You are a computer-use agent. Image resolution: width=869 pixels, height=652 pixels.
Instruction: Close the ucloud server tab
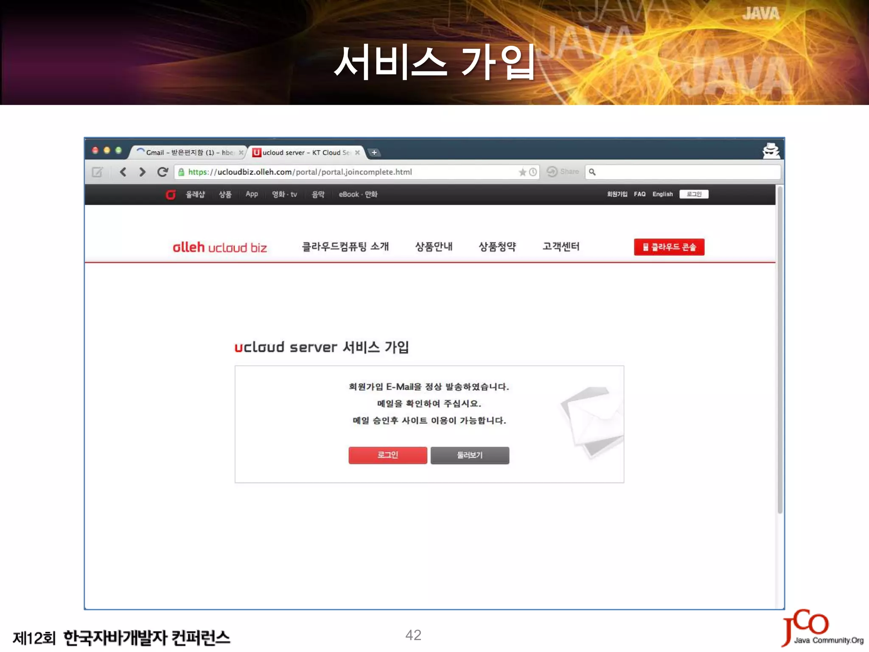click(357, 152)
